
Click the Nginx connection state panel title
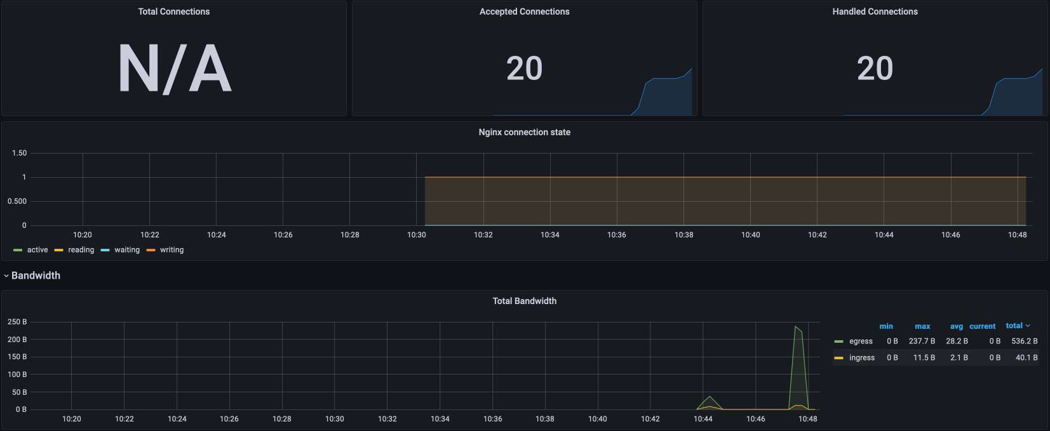click(524, 132)
